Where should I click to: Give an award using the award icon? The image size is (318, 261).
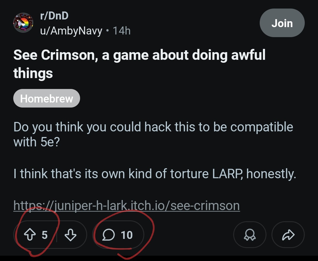(250, 235)
